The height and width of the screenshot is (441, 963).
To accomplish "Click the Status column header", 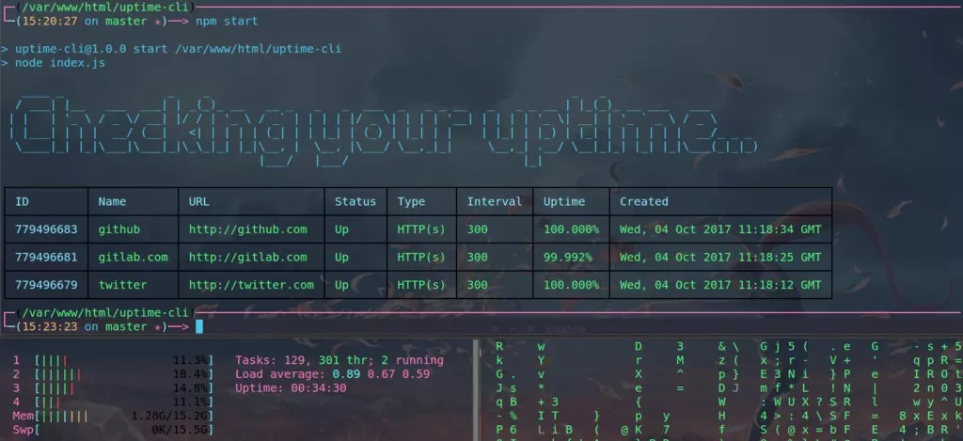I will 355,201.
